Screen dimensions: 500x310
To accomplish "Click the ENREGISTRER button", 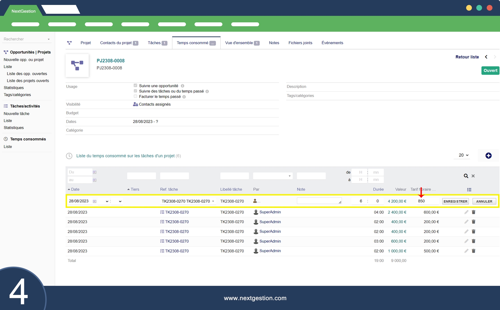I will pos(455,201).
